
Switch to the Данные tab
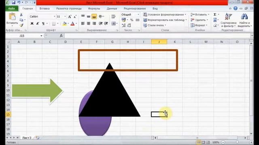(112, 8)
